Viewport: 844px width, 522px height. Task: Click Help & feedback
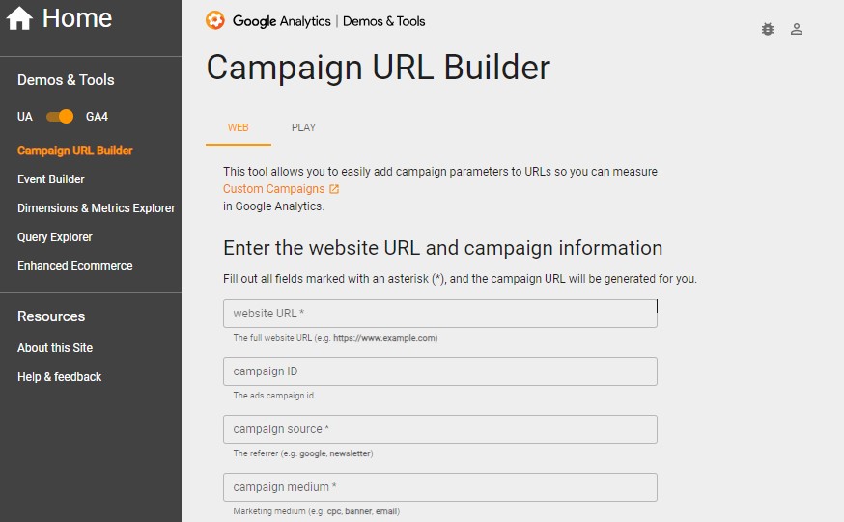tap(59, 377)
